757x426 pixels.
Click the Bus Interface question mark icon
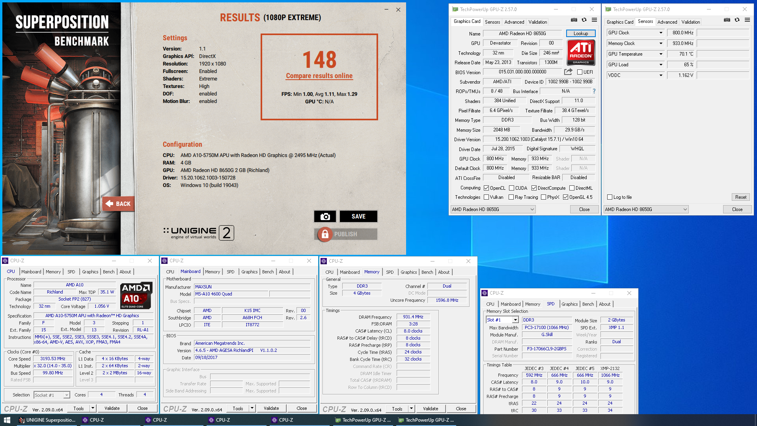point(594,91)
